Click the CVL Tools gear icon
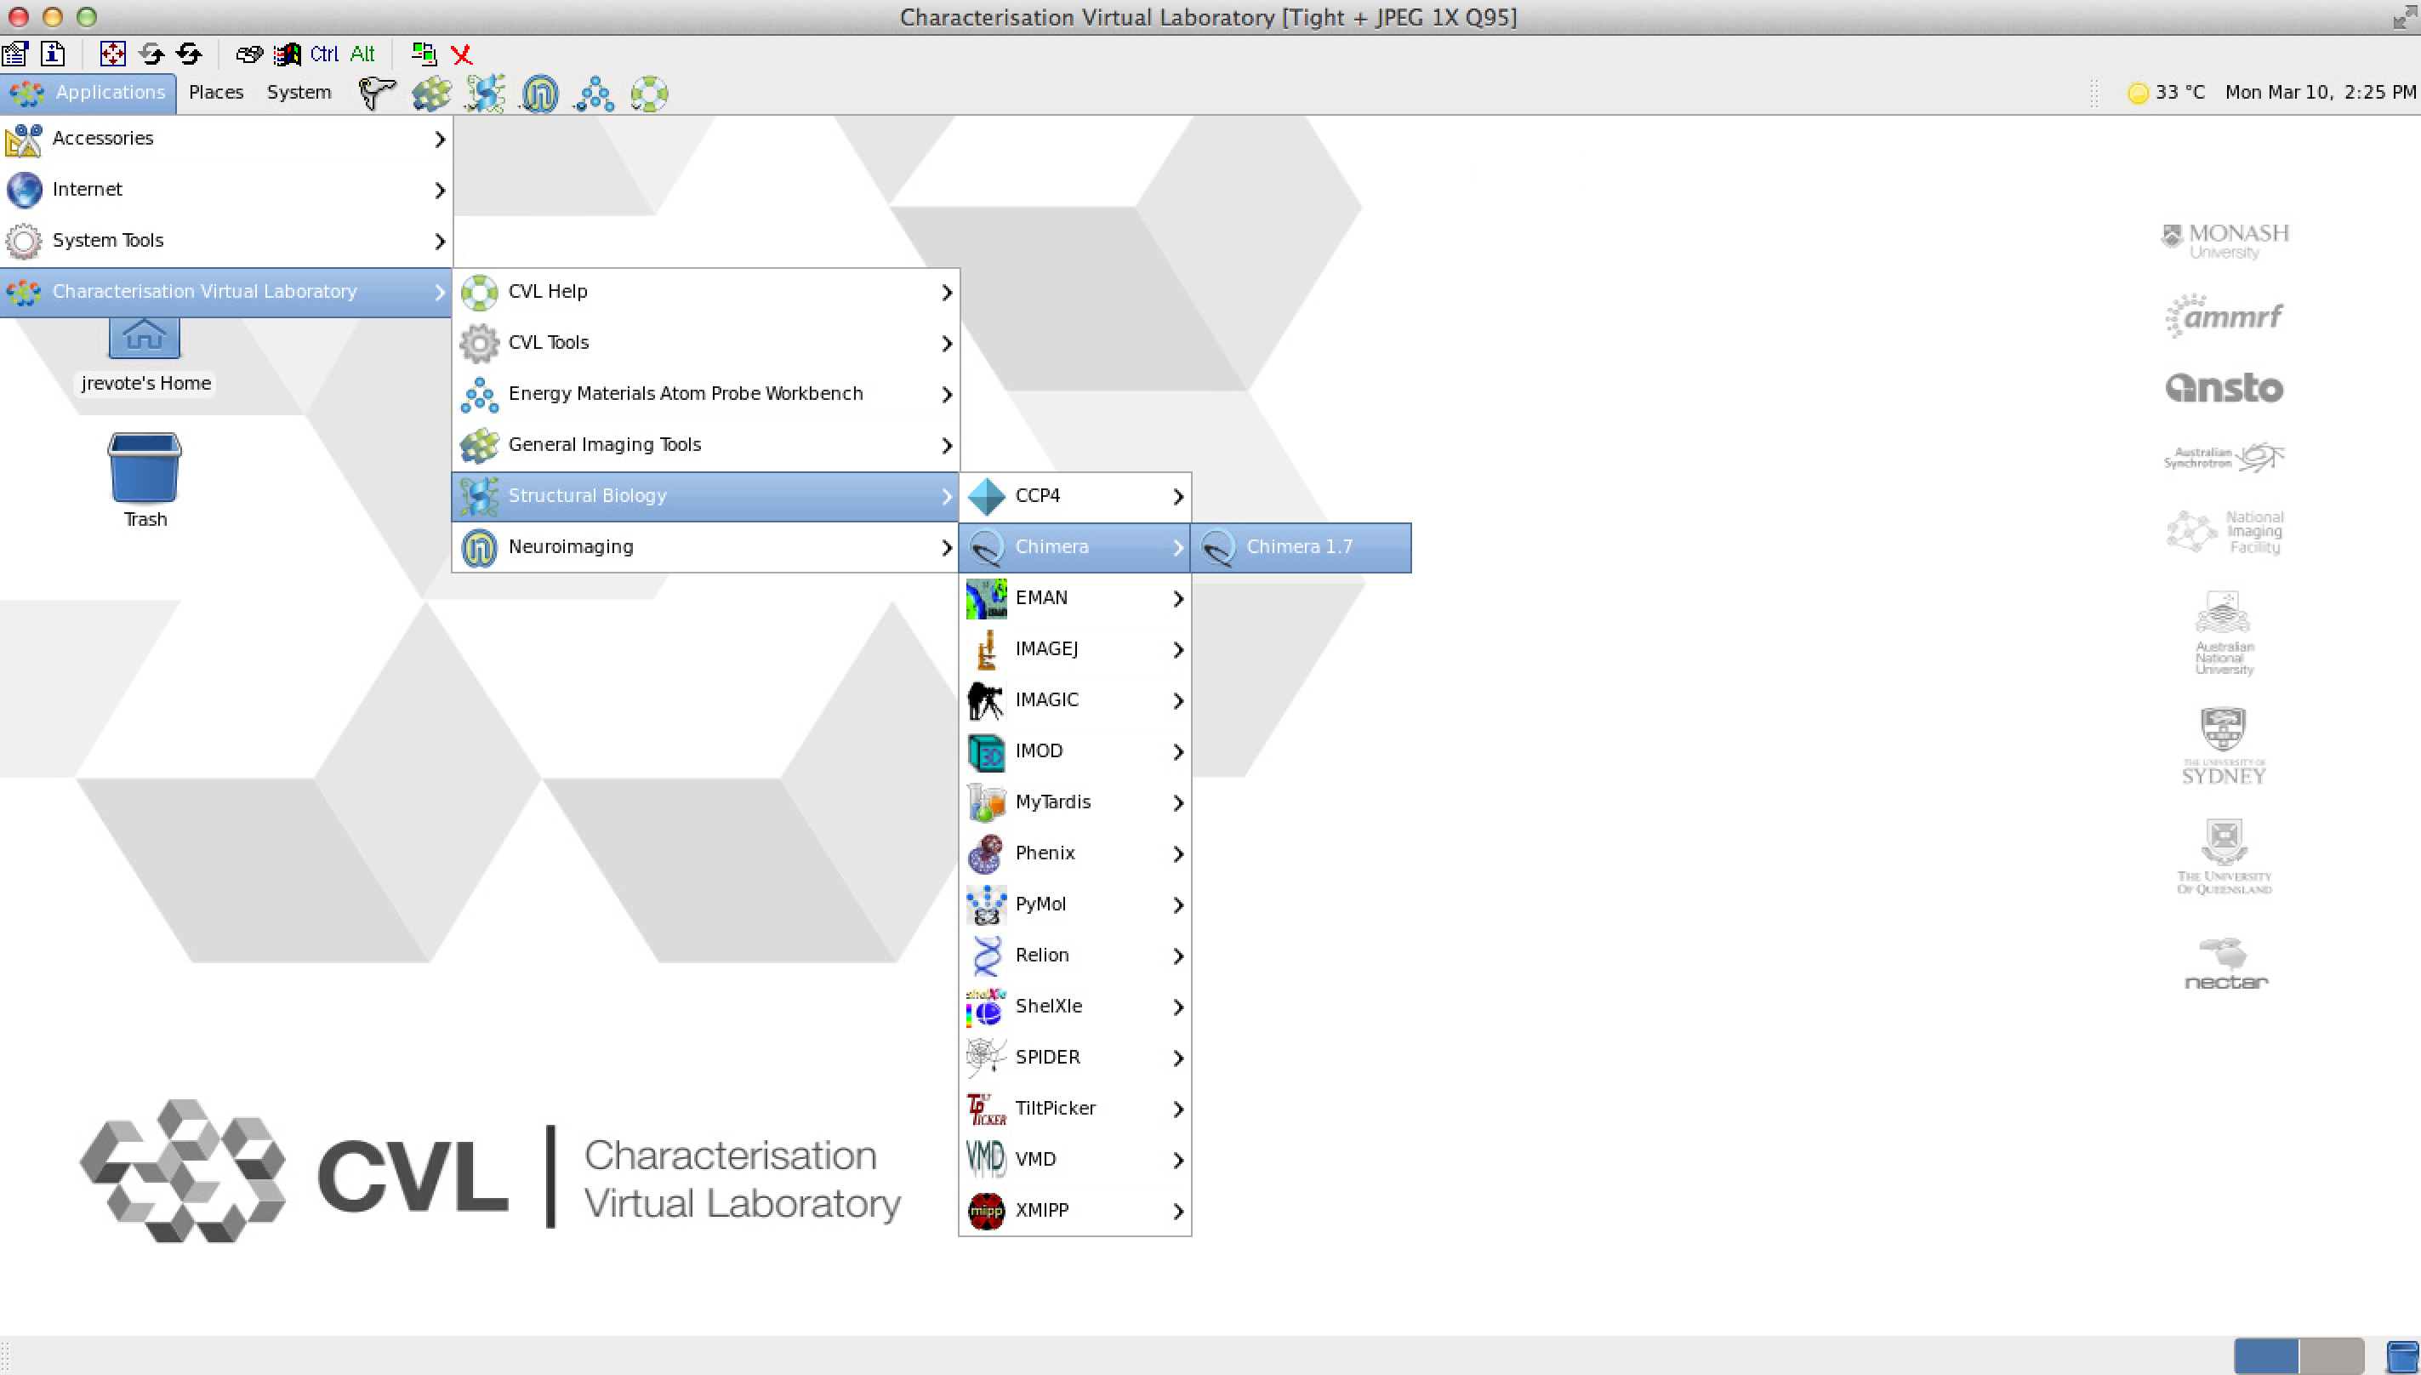Image resolution: width=2421 pixels, height=1375 pixels. click(x=480, y=344)
